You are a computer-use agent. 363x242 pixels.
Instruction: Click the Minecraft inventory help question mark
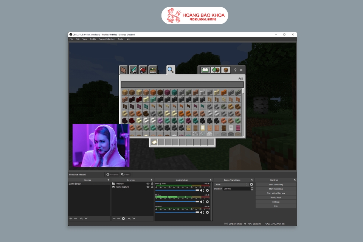point(235,70)
